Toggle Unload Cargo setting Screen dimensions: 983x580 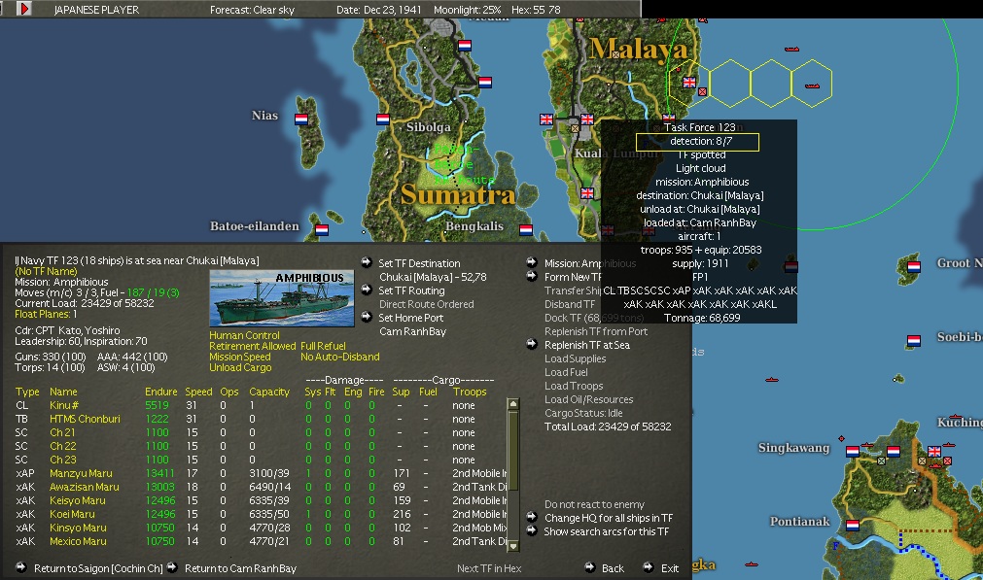click(x=240, y=367)
